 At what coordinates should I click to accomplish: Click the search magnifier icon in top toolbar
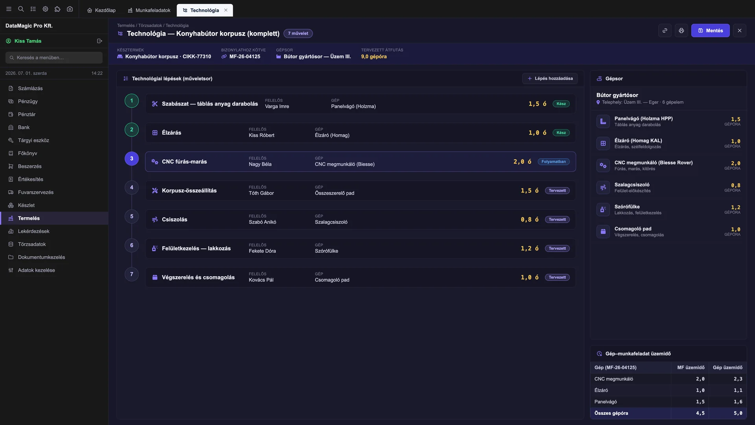click(x=21, y=9)
